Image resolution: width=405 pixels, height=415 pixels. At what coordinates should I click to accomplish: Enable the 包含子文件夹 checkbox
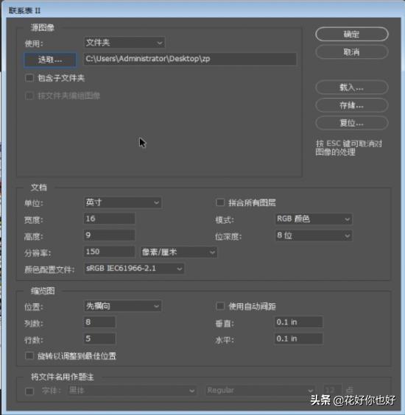[29, 78]
